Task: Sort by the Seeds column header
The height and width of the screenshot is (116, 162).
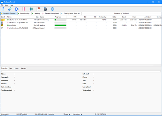Action: (122, 17)
